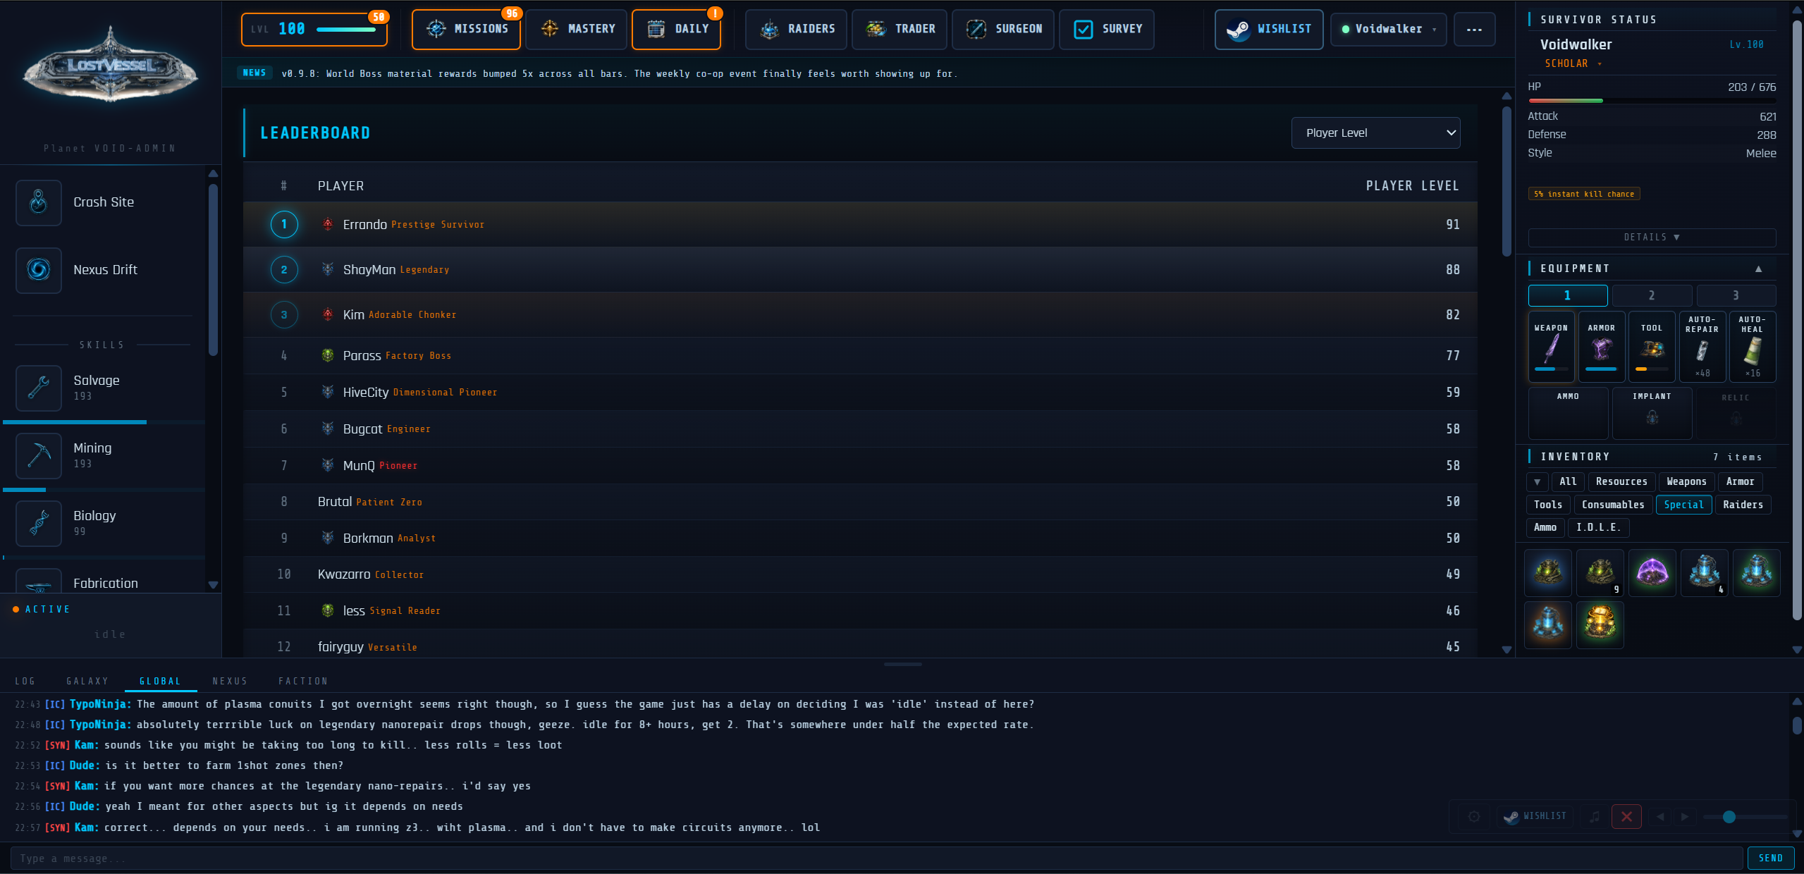Screen dimensions: 1804x874
Task: Switch to the GLOBAL chat tab
Action: (x=160, y=682)
